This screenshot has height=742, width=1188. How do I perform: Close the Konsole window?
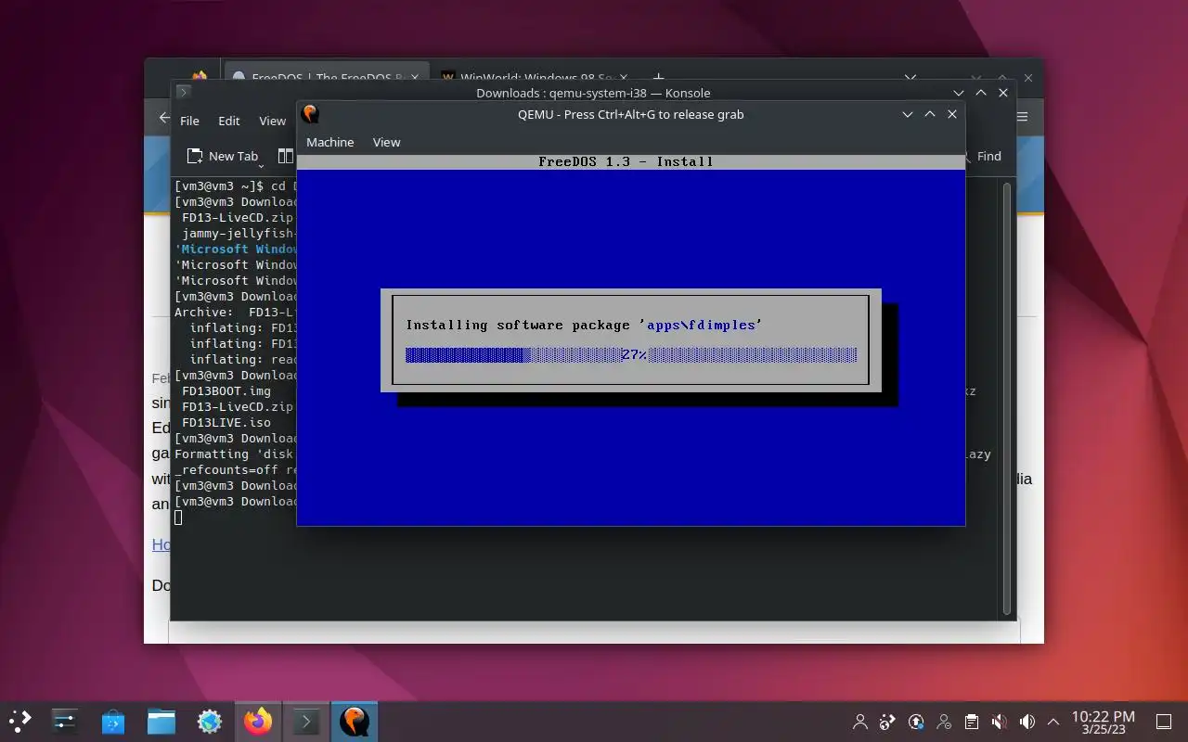(x=1003, y=93)
